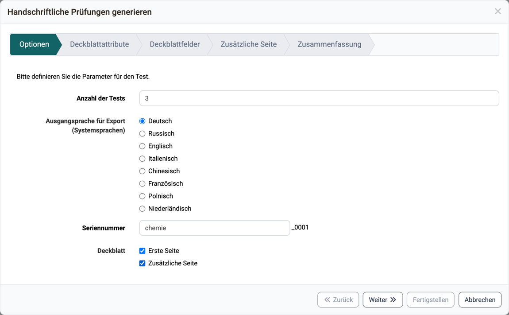Click the Ausgangsprache für Export label
Image resolution: width=509 pixels, height=315 pixels.
(x=85, y=125)
